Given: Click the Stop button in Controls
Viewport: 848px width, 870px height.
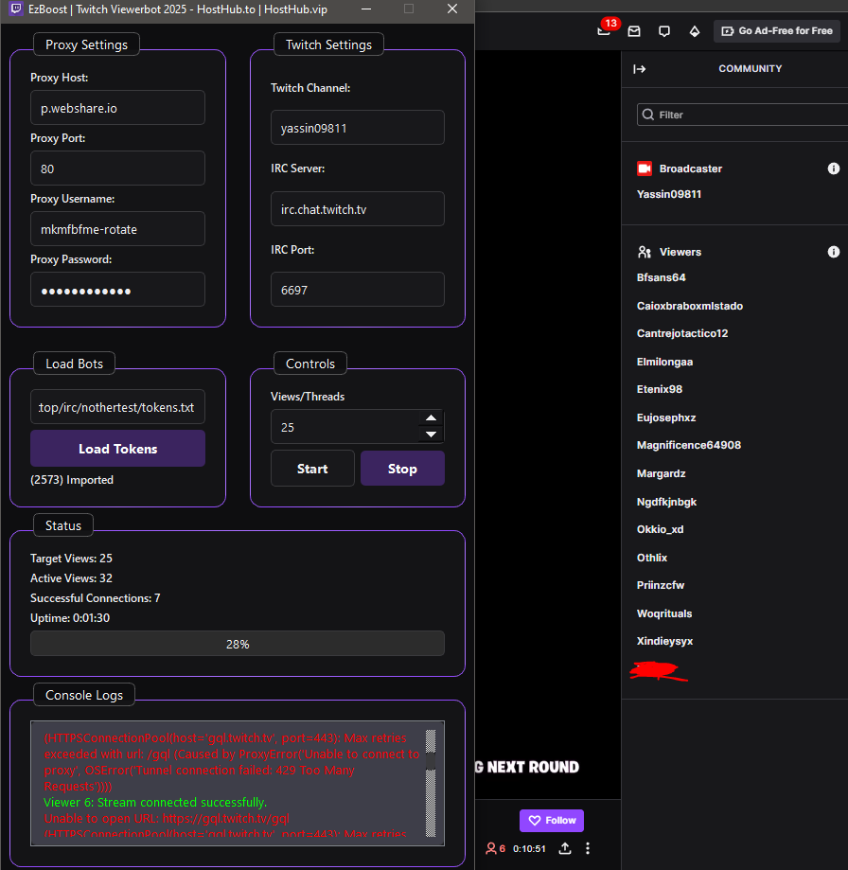Looking at the screenshot, I should click(x=402, y=469).
